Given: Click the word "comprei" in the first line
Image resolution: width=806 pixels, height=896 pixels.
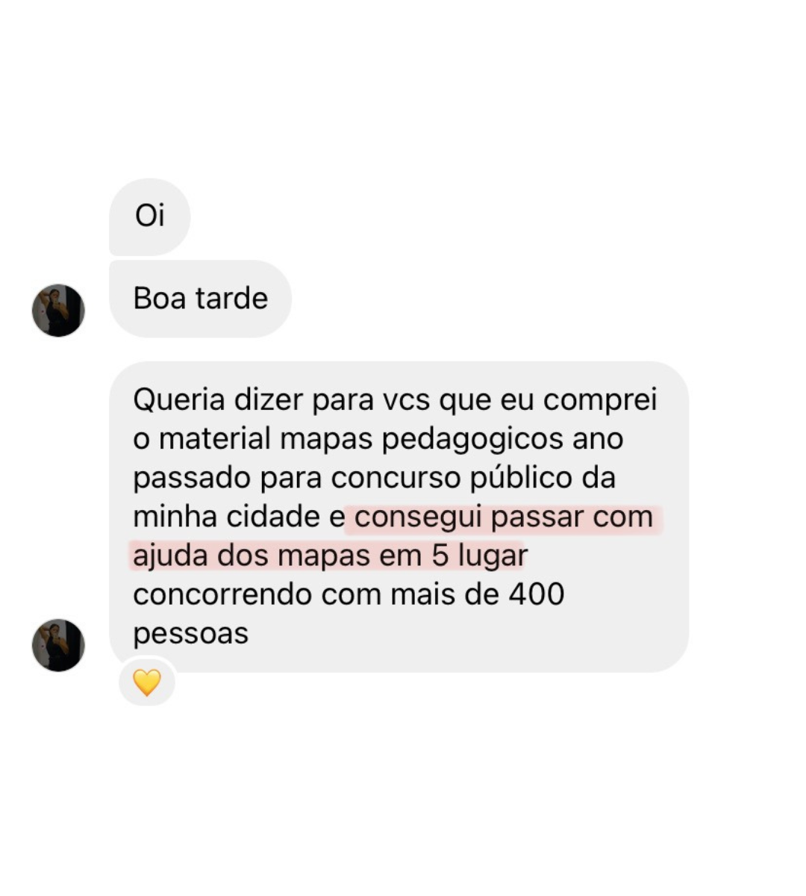Looking at the screenshot, I should (600, 401).
